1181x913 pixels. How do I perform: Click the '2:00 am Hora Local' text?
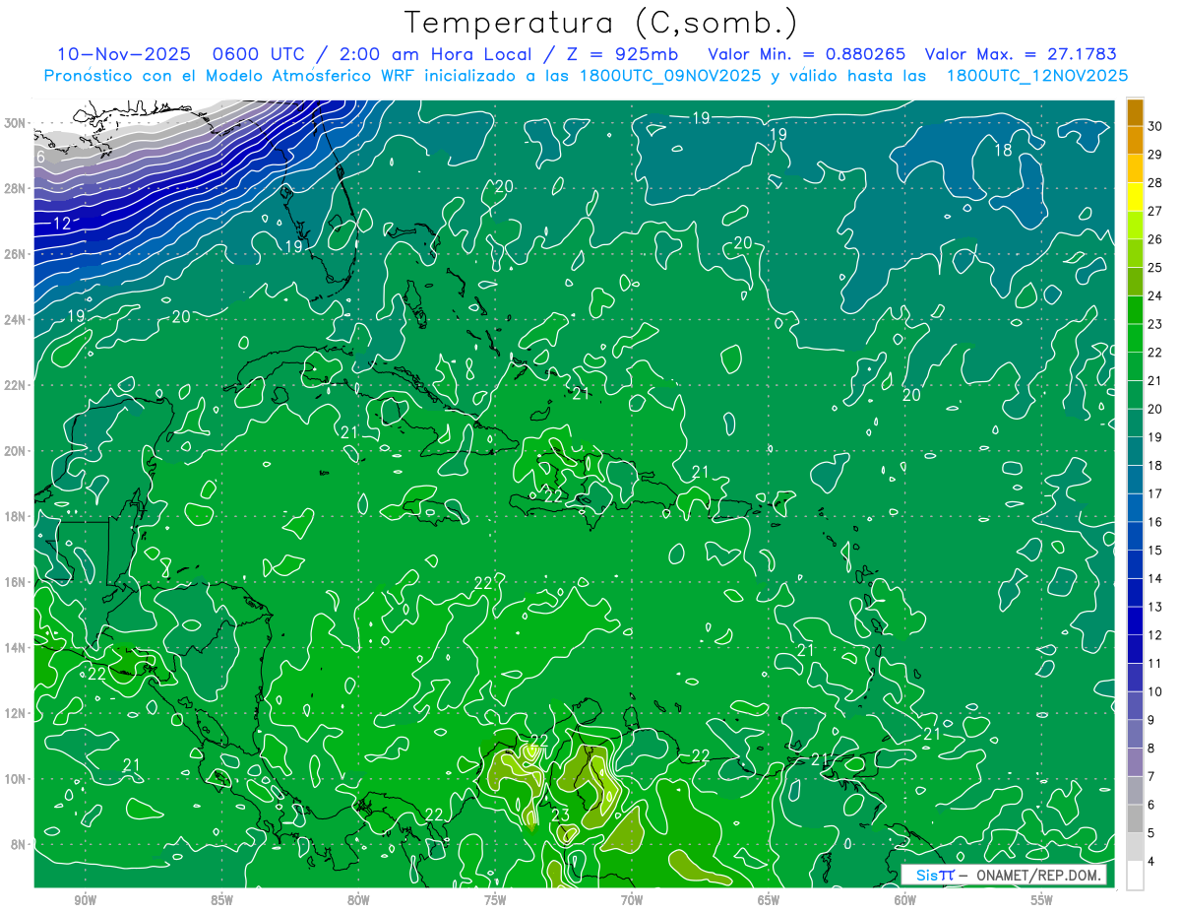(x=436, y=54)
